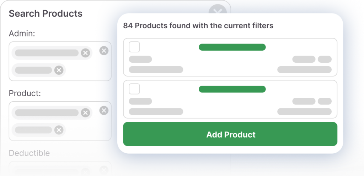364x176 pixels.
Task: Open the first result's green title bar
Action: pos(232,47)
